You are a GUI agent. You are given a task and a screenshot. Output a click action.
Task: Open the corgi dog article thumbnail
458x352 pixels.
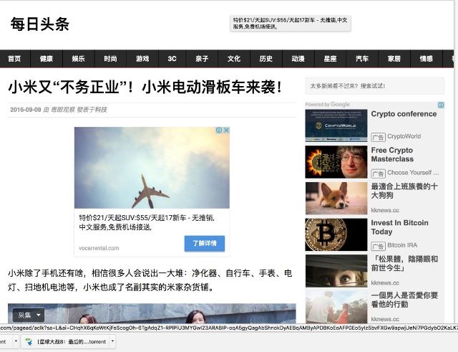(x=336, y=199)
